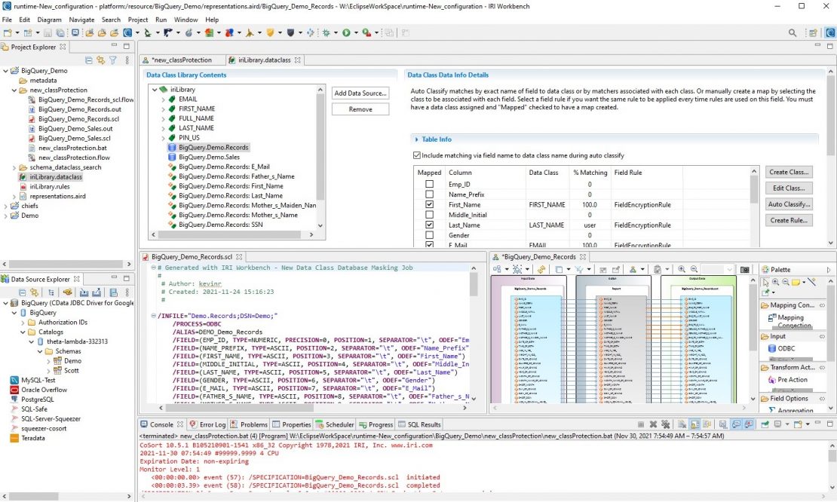
Task: Expand the Demo schema node
Action: pyautogui.click(x=48, y=361)
